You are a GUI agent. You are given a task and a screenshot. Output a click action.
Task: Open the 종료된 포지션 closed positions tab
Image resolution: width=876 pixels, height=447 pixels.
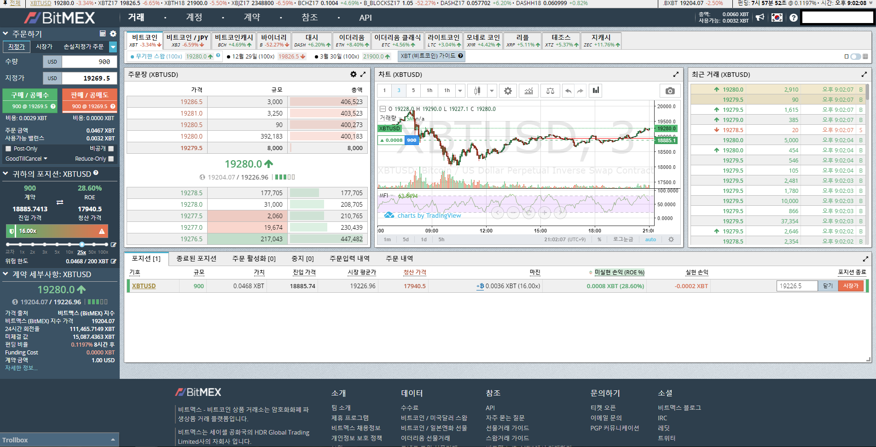click(x=197, y=259)
